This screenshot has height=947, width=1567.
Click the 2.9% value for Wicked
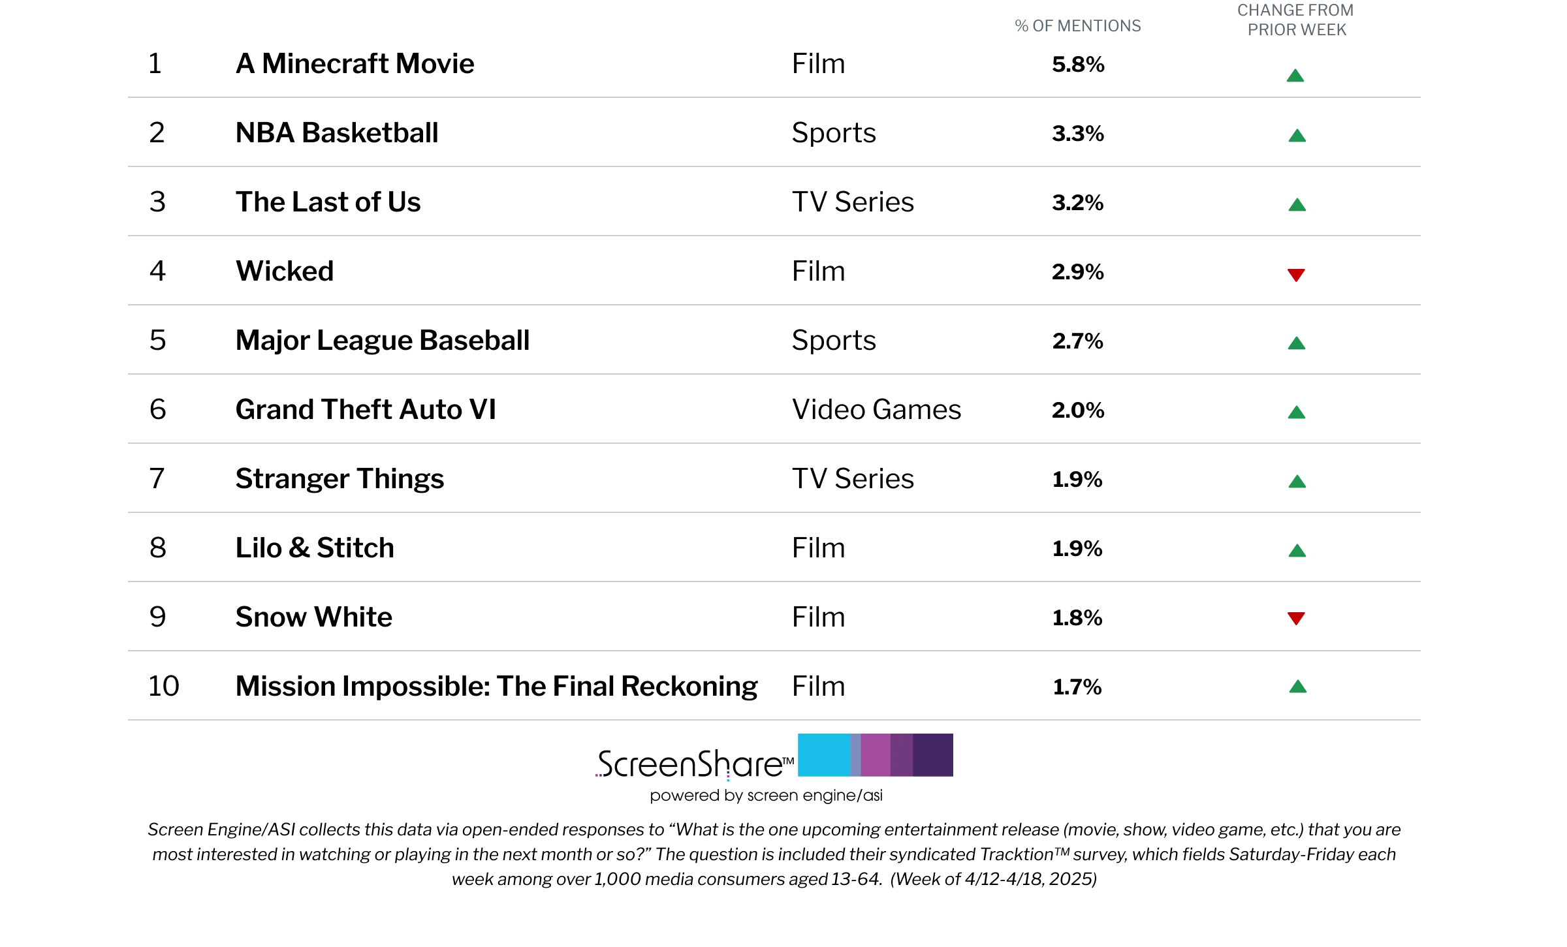[x=1078, y=272]
